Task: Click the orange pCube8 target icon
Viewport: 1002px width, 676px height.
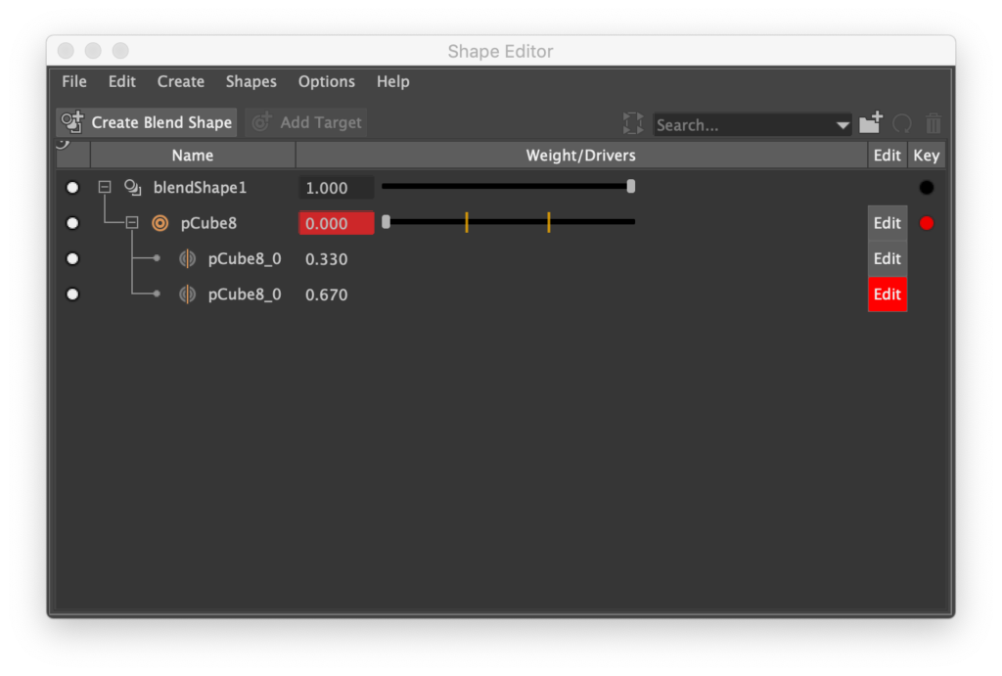Action: tap(159, 223)
